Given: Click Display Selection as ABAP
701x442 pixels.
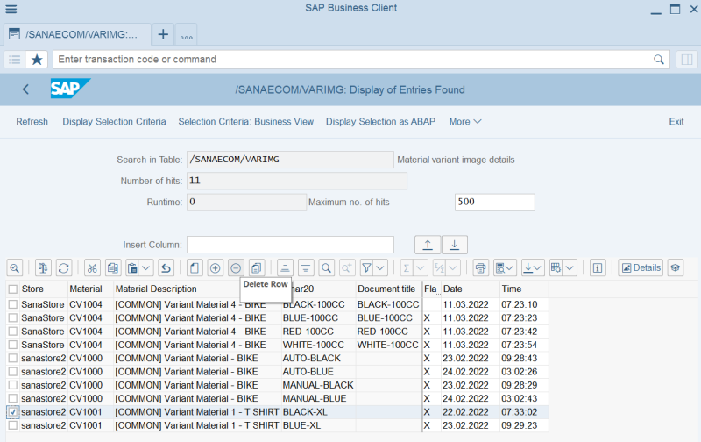Looking at the screenshot, I should click(380, 122).
